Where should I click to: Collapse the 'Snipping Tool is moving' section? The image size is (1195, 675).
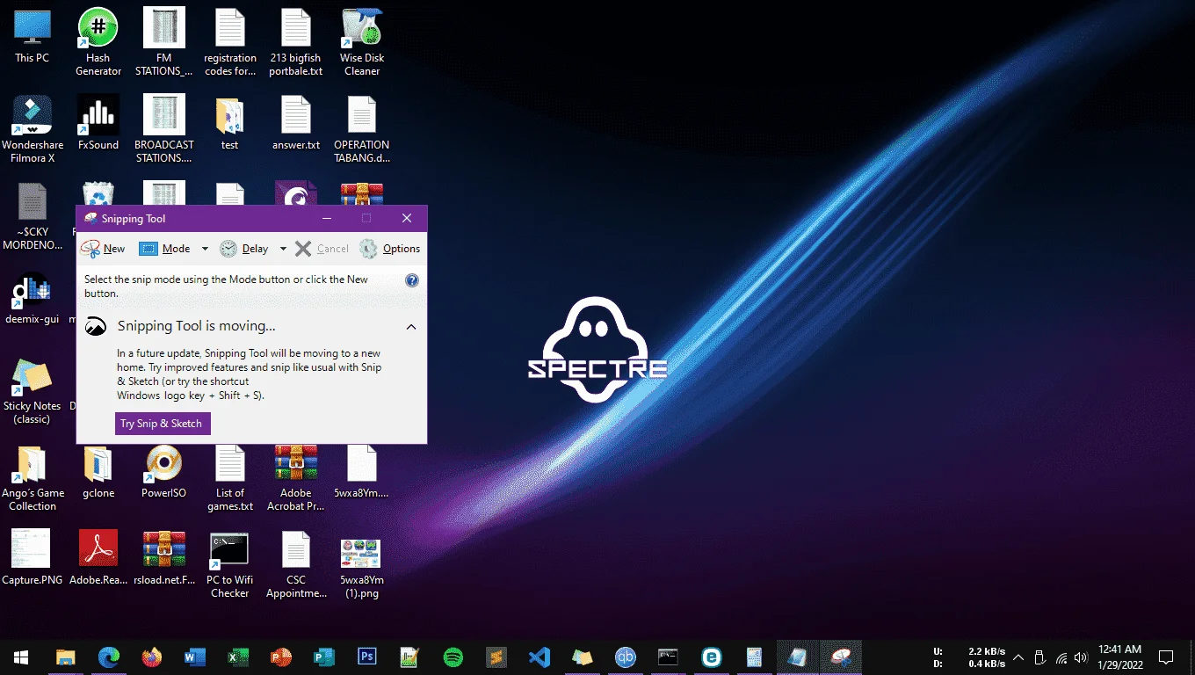pos(410,326)
